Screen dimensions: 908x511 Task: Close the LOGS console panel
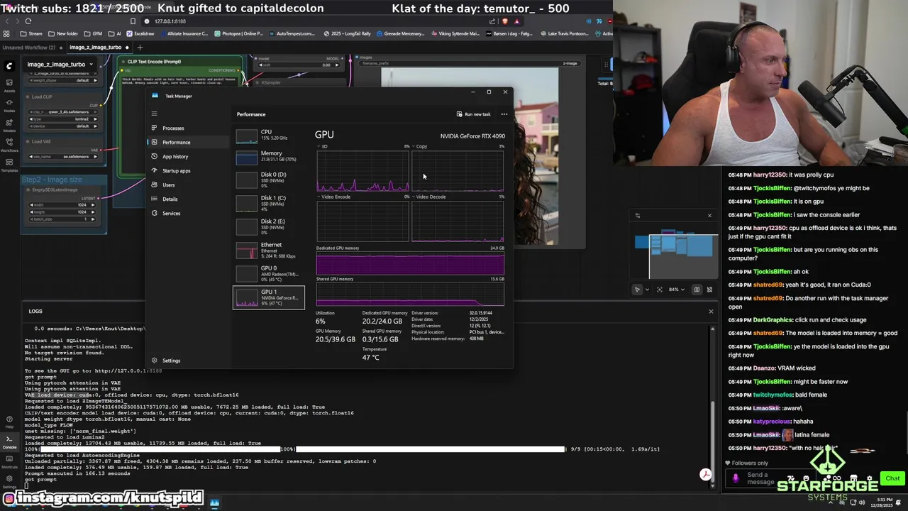[711, 311]
